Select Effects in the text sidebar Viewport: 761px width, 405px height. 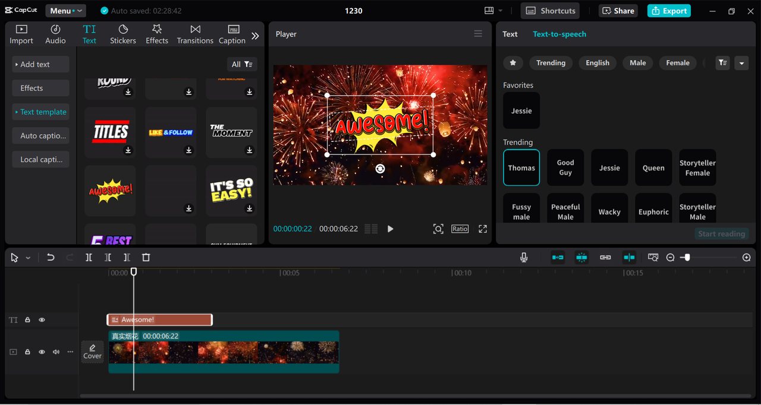(40, 88)
